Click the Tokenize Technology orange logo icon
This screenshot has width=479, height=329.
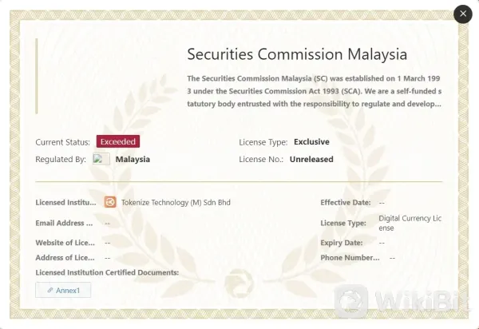click(x=111, y=202)
